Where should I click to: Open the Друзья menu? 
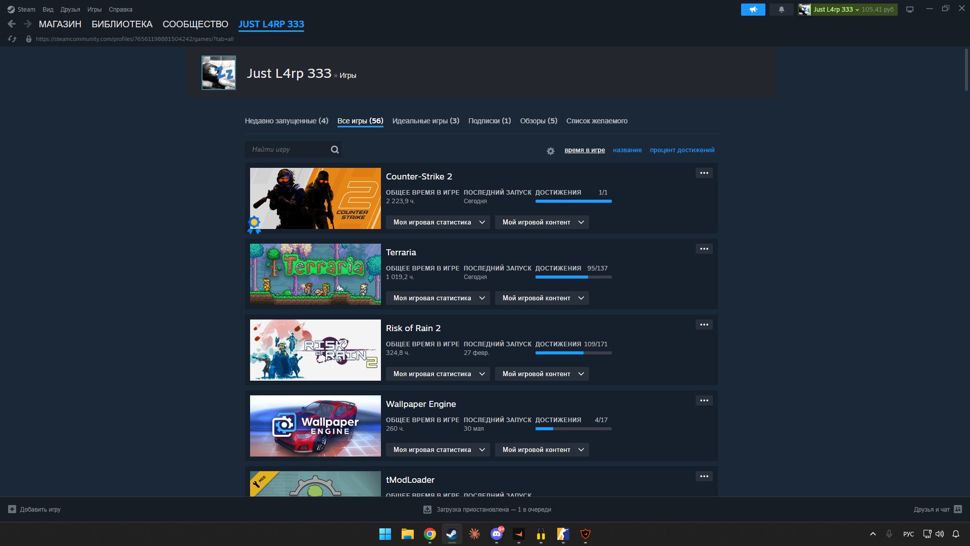(x=70, y=10)
